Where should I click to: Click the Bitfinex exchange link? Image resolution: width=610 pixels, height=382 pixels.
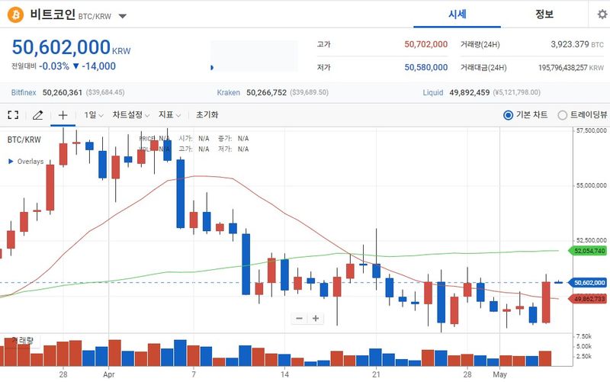click(24, 92)
